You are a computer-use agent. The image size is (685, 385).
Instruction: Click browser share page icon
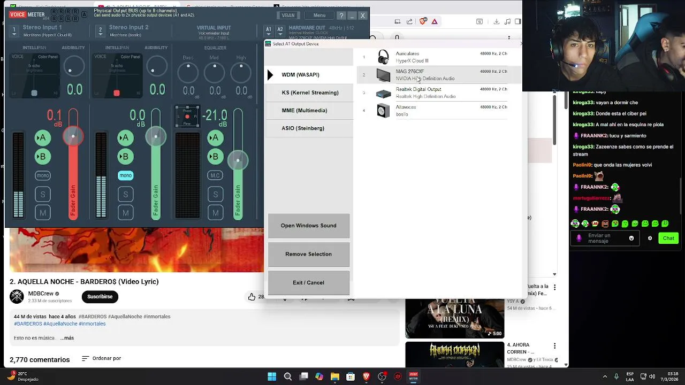tap(409, 21)
